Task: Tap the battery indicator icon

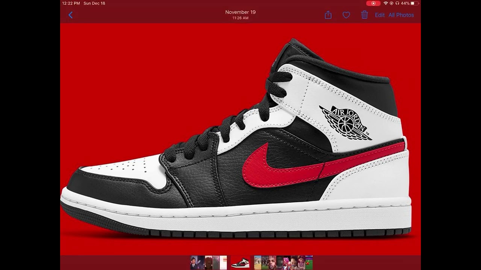Action: [x=415, y=3]
